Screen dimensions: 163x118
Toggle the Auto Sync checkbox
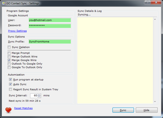10,84
